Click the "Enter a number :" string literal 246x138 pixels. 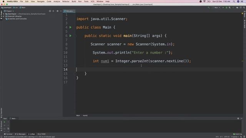pos(150,53)
